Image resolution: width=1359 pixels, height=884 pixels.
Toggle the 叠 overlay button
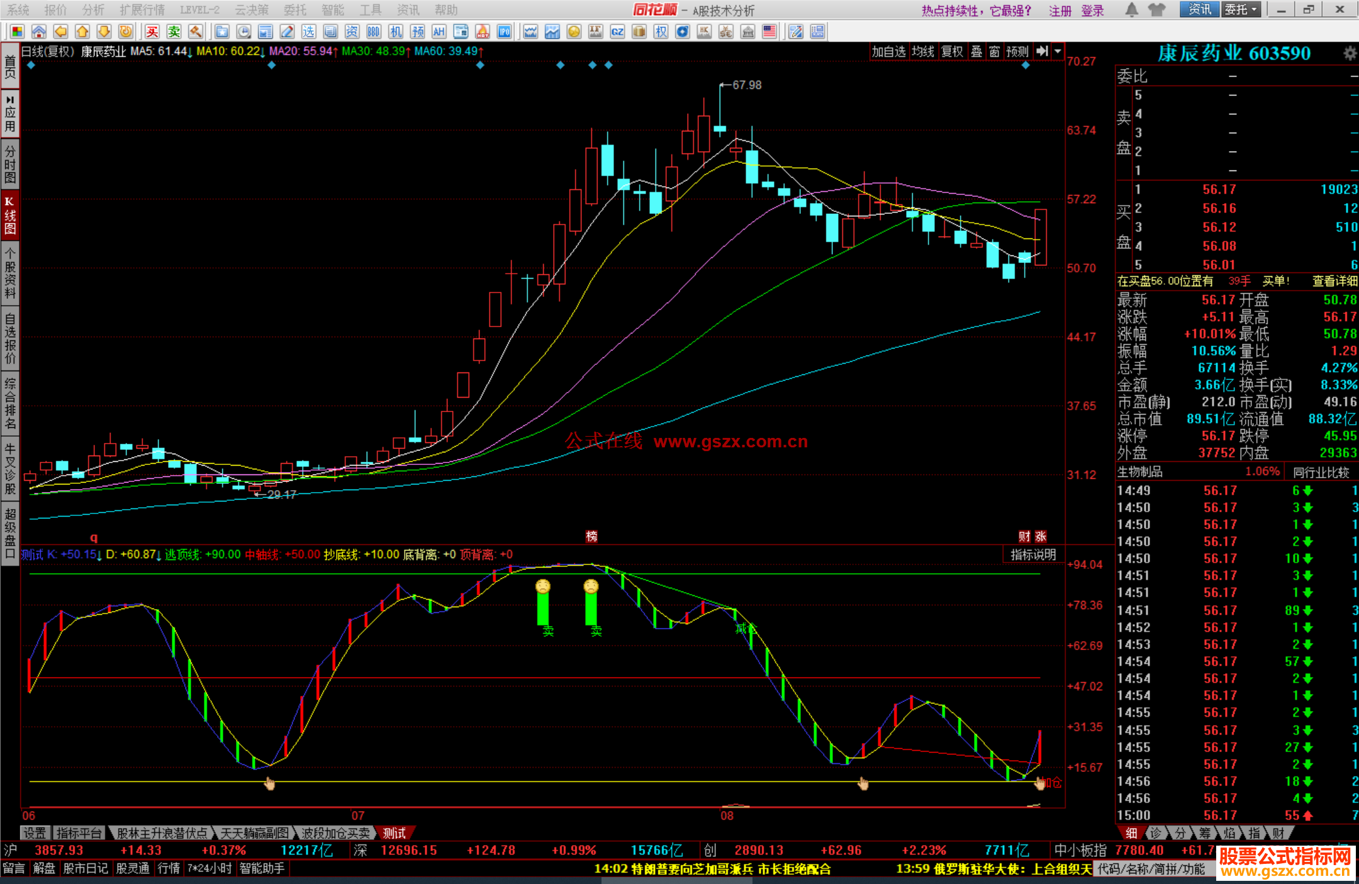[x=976, y=52]
